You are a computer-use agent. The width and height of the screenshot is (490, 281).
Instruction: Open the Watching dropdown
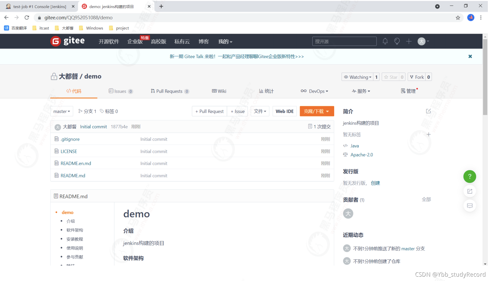pyautogui.click(x=357, y=77)
